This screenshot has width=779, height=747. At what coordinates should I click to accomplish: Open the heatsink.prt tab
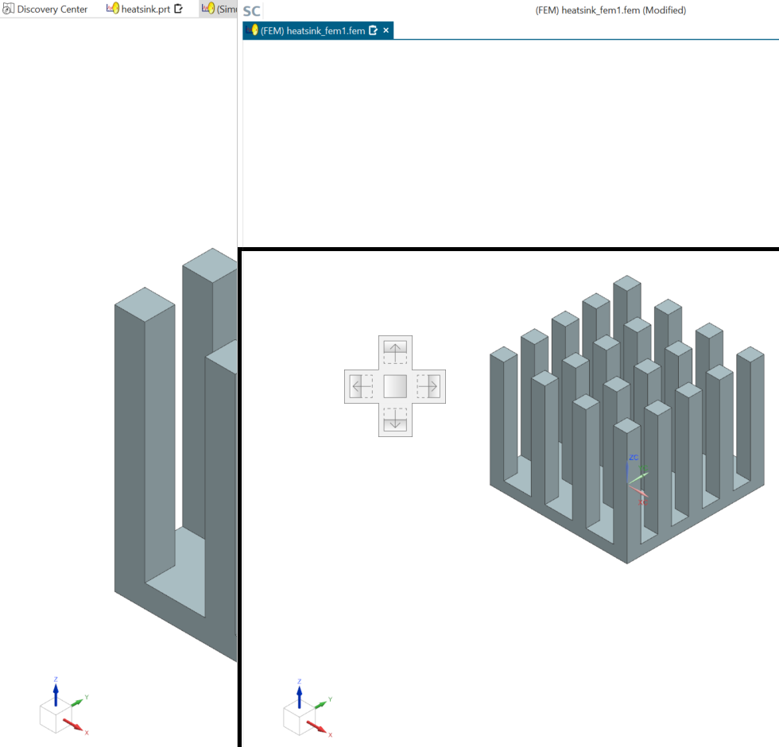(x=145, y=9)
